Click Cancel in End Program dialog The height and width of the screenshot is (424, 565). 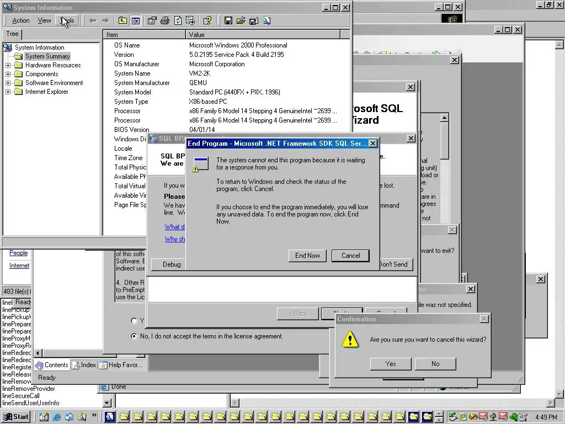click(x=350, y=256)
